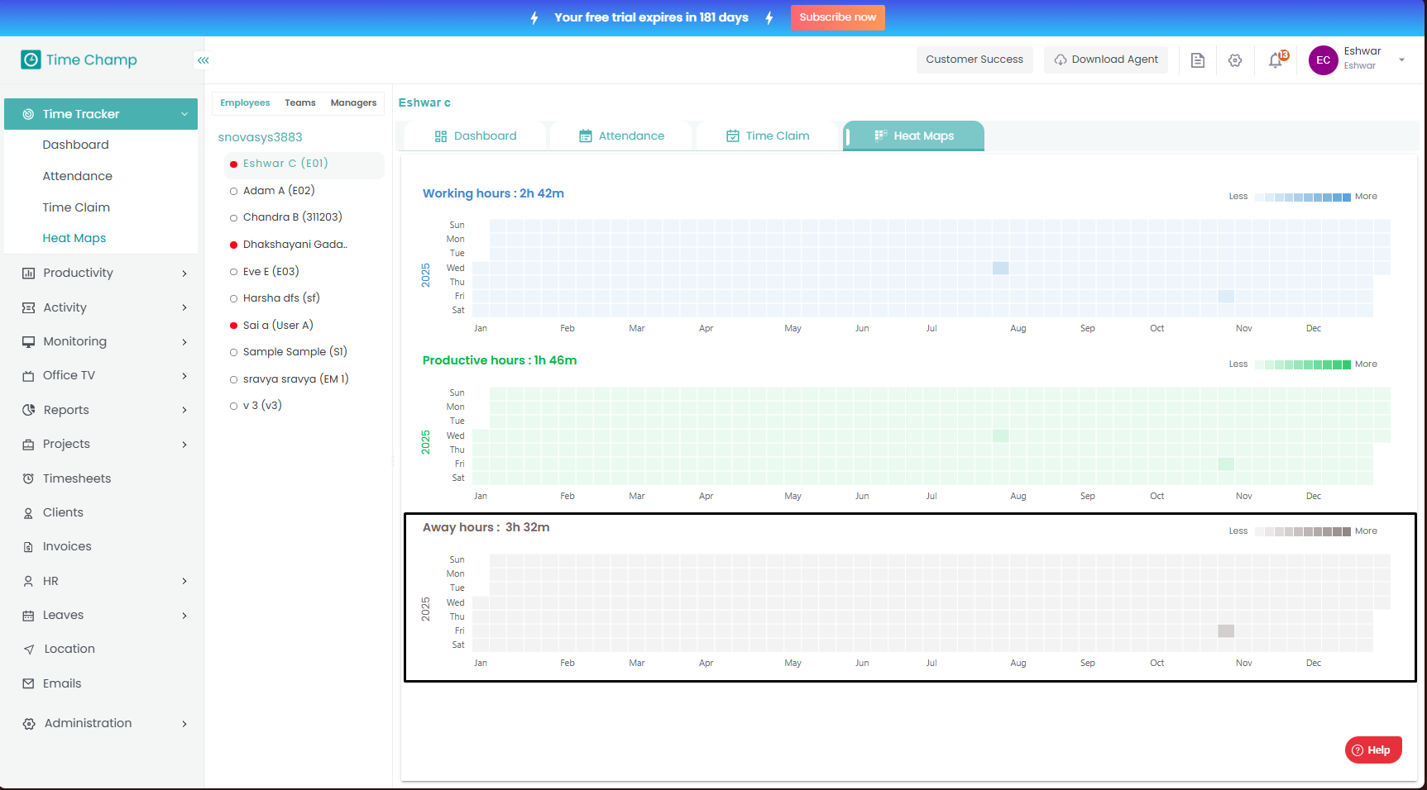The width and height of the screenshot is (1427, 790).
Task: Click the document report icon in header
Action: point(1197,60)
